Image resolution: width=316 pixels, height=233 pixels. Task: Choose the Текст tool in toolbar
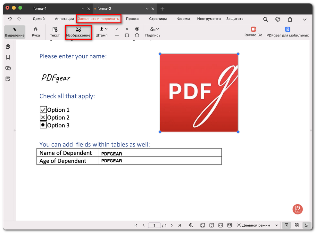click(x=55, y=32)
